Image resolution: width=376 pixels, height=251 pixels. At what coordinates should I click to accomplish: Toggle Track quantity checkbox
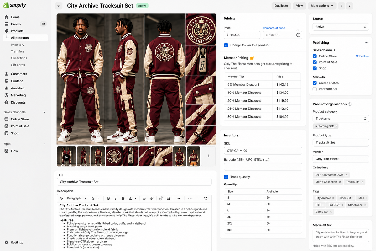pos(226,177)
